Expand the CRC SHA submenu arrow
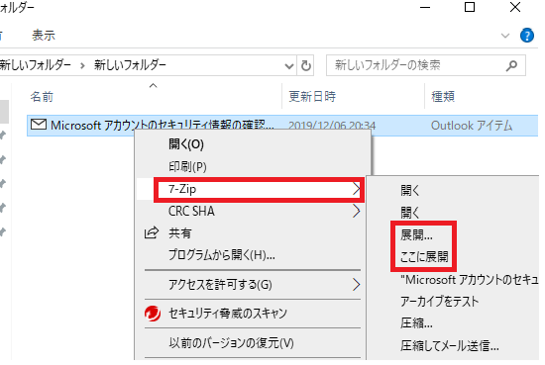This screenshot has width=545, height=365. (x=356, y=211)
